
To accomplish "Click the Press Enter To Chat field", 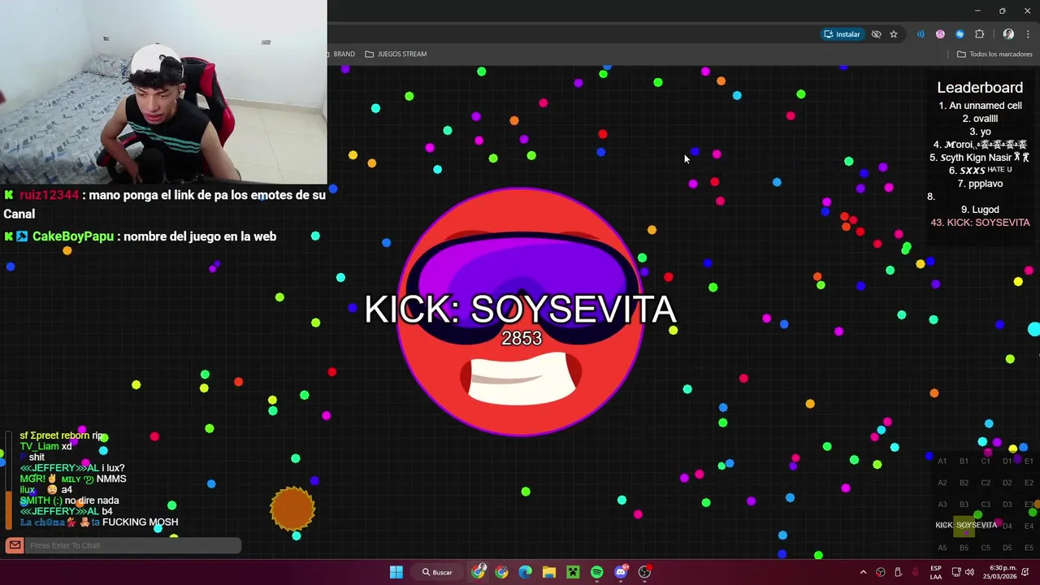I will [x=134, y=545].
